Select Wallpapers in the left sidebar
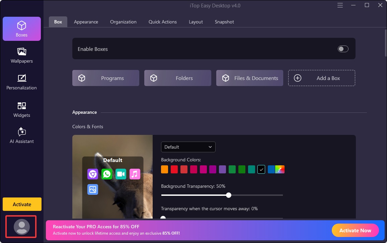Viewport: 387px width, 243px height. (21, 56)
